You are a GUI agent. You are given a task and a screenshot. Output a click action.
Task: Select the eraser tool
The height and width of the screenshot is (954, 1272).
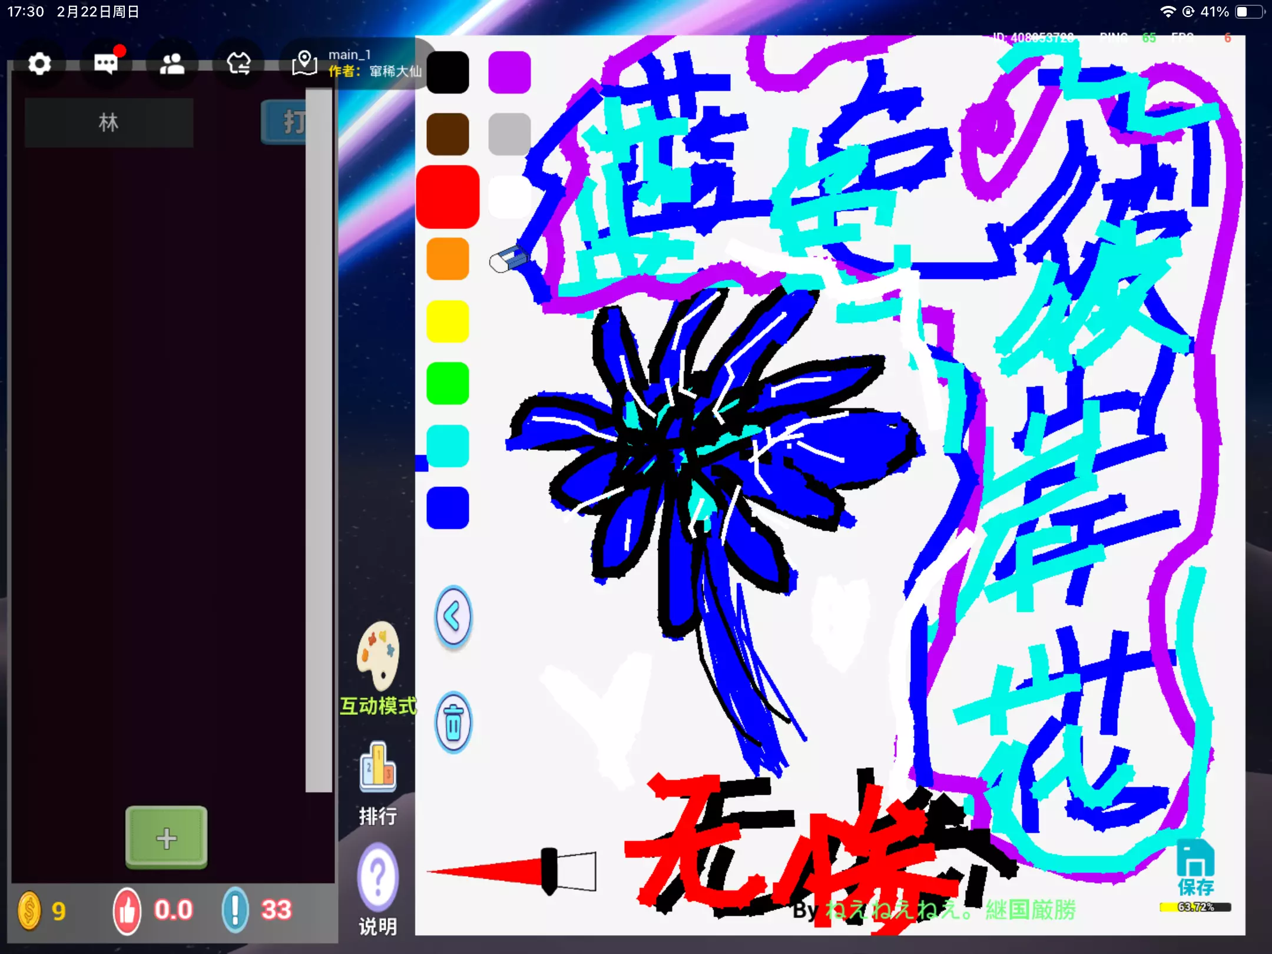(508, 259)
